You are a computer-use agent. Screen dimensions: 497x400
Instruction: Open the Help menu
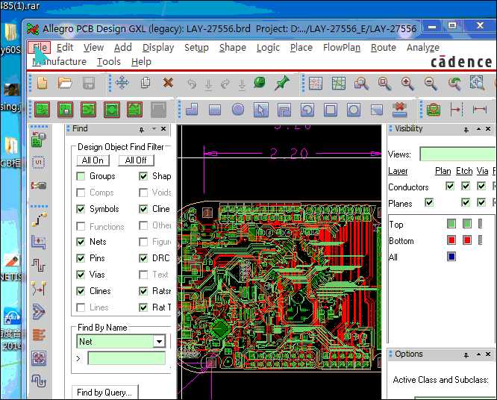[141, 62]
